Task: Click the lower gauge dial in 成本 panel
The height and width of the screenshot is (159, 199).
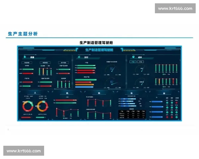Action: click(142, 82)
